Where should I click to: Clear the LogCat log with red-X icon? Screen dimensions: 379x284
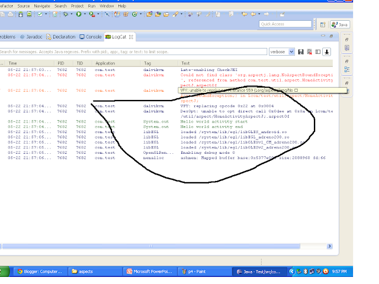(x=309, y=51)
